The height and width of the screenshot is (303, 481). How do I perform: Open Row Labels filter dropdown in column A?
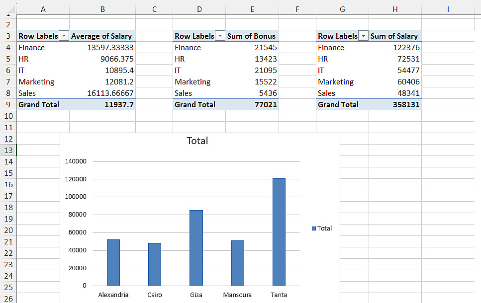(64, 36)
